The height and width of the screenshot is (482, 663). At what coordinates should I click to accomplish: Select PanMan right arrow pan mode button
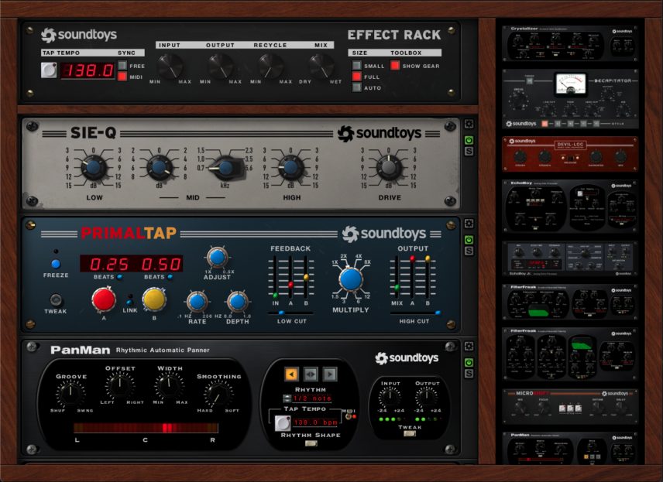(x=330, y=374)
